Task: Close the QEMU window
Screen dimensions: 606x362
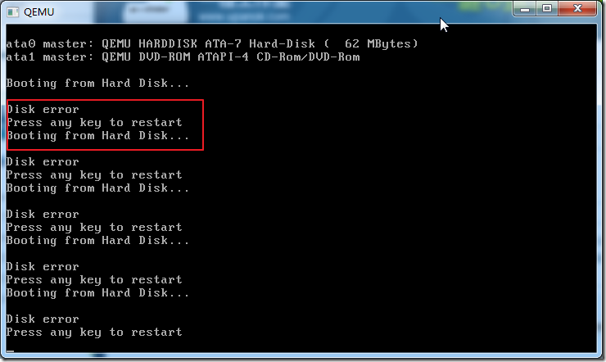Action: (x=577, y=9)
